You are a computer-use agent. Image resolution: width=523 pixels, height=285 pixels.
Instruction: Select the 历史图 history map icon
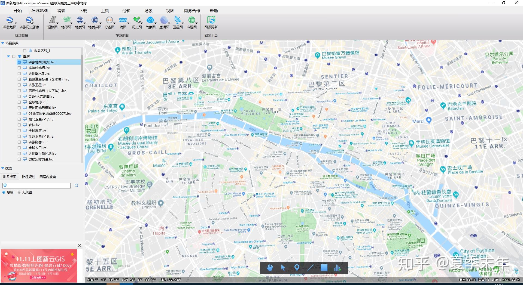pyautogui.click(x=137, y=20)
